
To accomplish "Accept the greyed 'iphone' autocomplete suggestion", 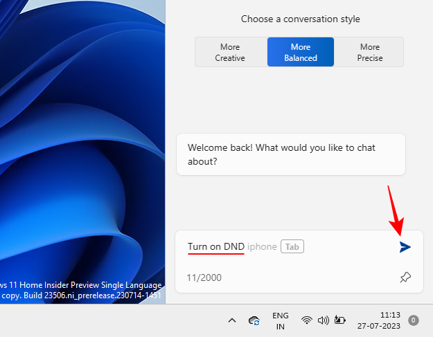I will coord(262,247).
